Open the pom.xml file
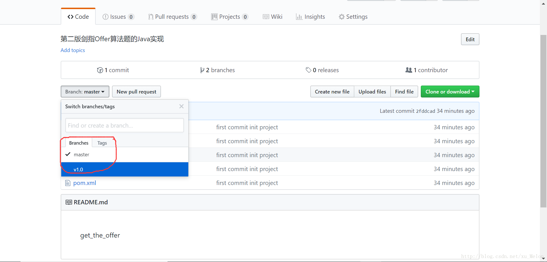This screenshot has height=262, width=547. (85, 183)
